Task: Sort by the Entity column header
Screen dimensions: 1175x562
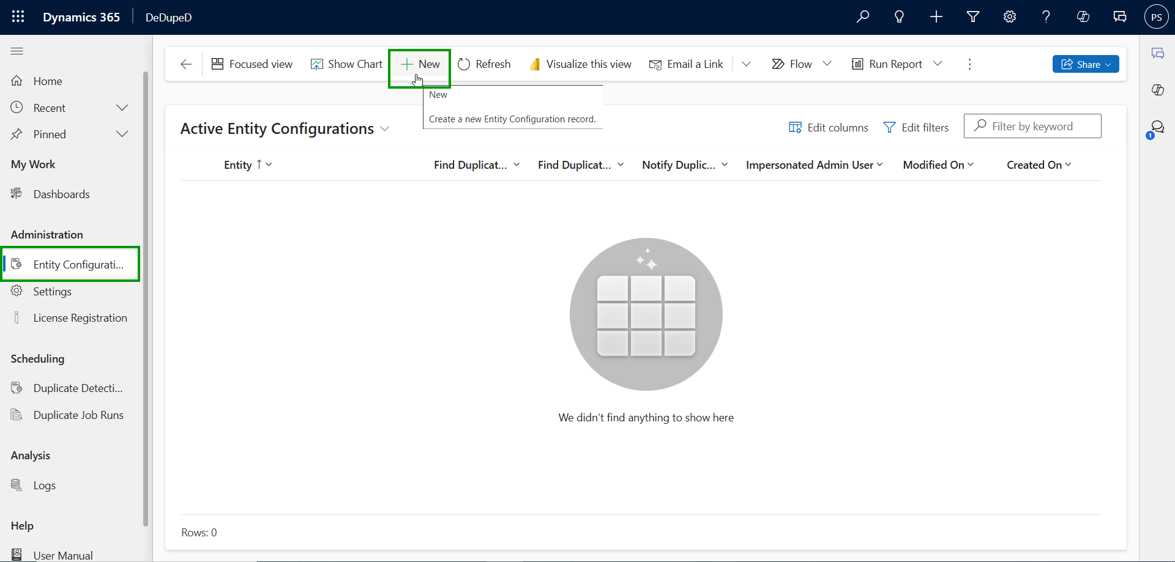Action: pyautogui.click(x=238, y=165)
